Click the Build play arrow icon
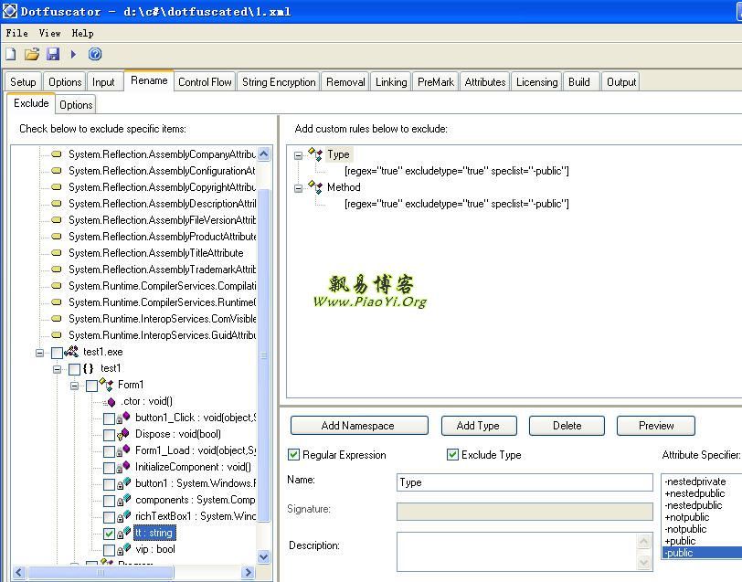Image resolution: width=742 pixels, height=582 pixels. point(73,54)
